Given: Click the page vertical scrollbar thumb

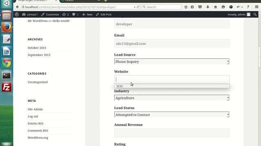Looking at the screenshot, I should [259, 57].
